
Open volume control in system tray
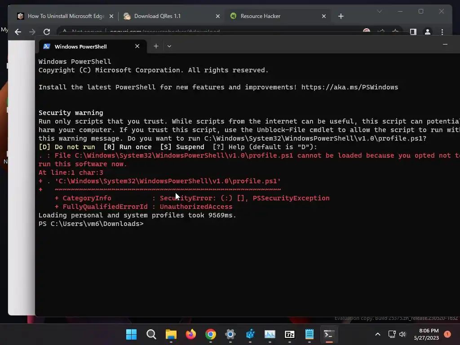402,334
